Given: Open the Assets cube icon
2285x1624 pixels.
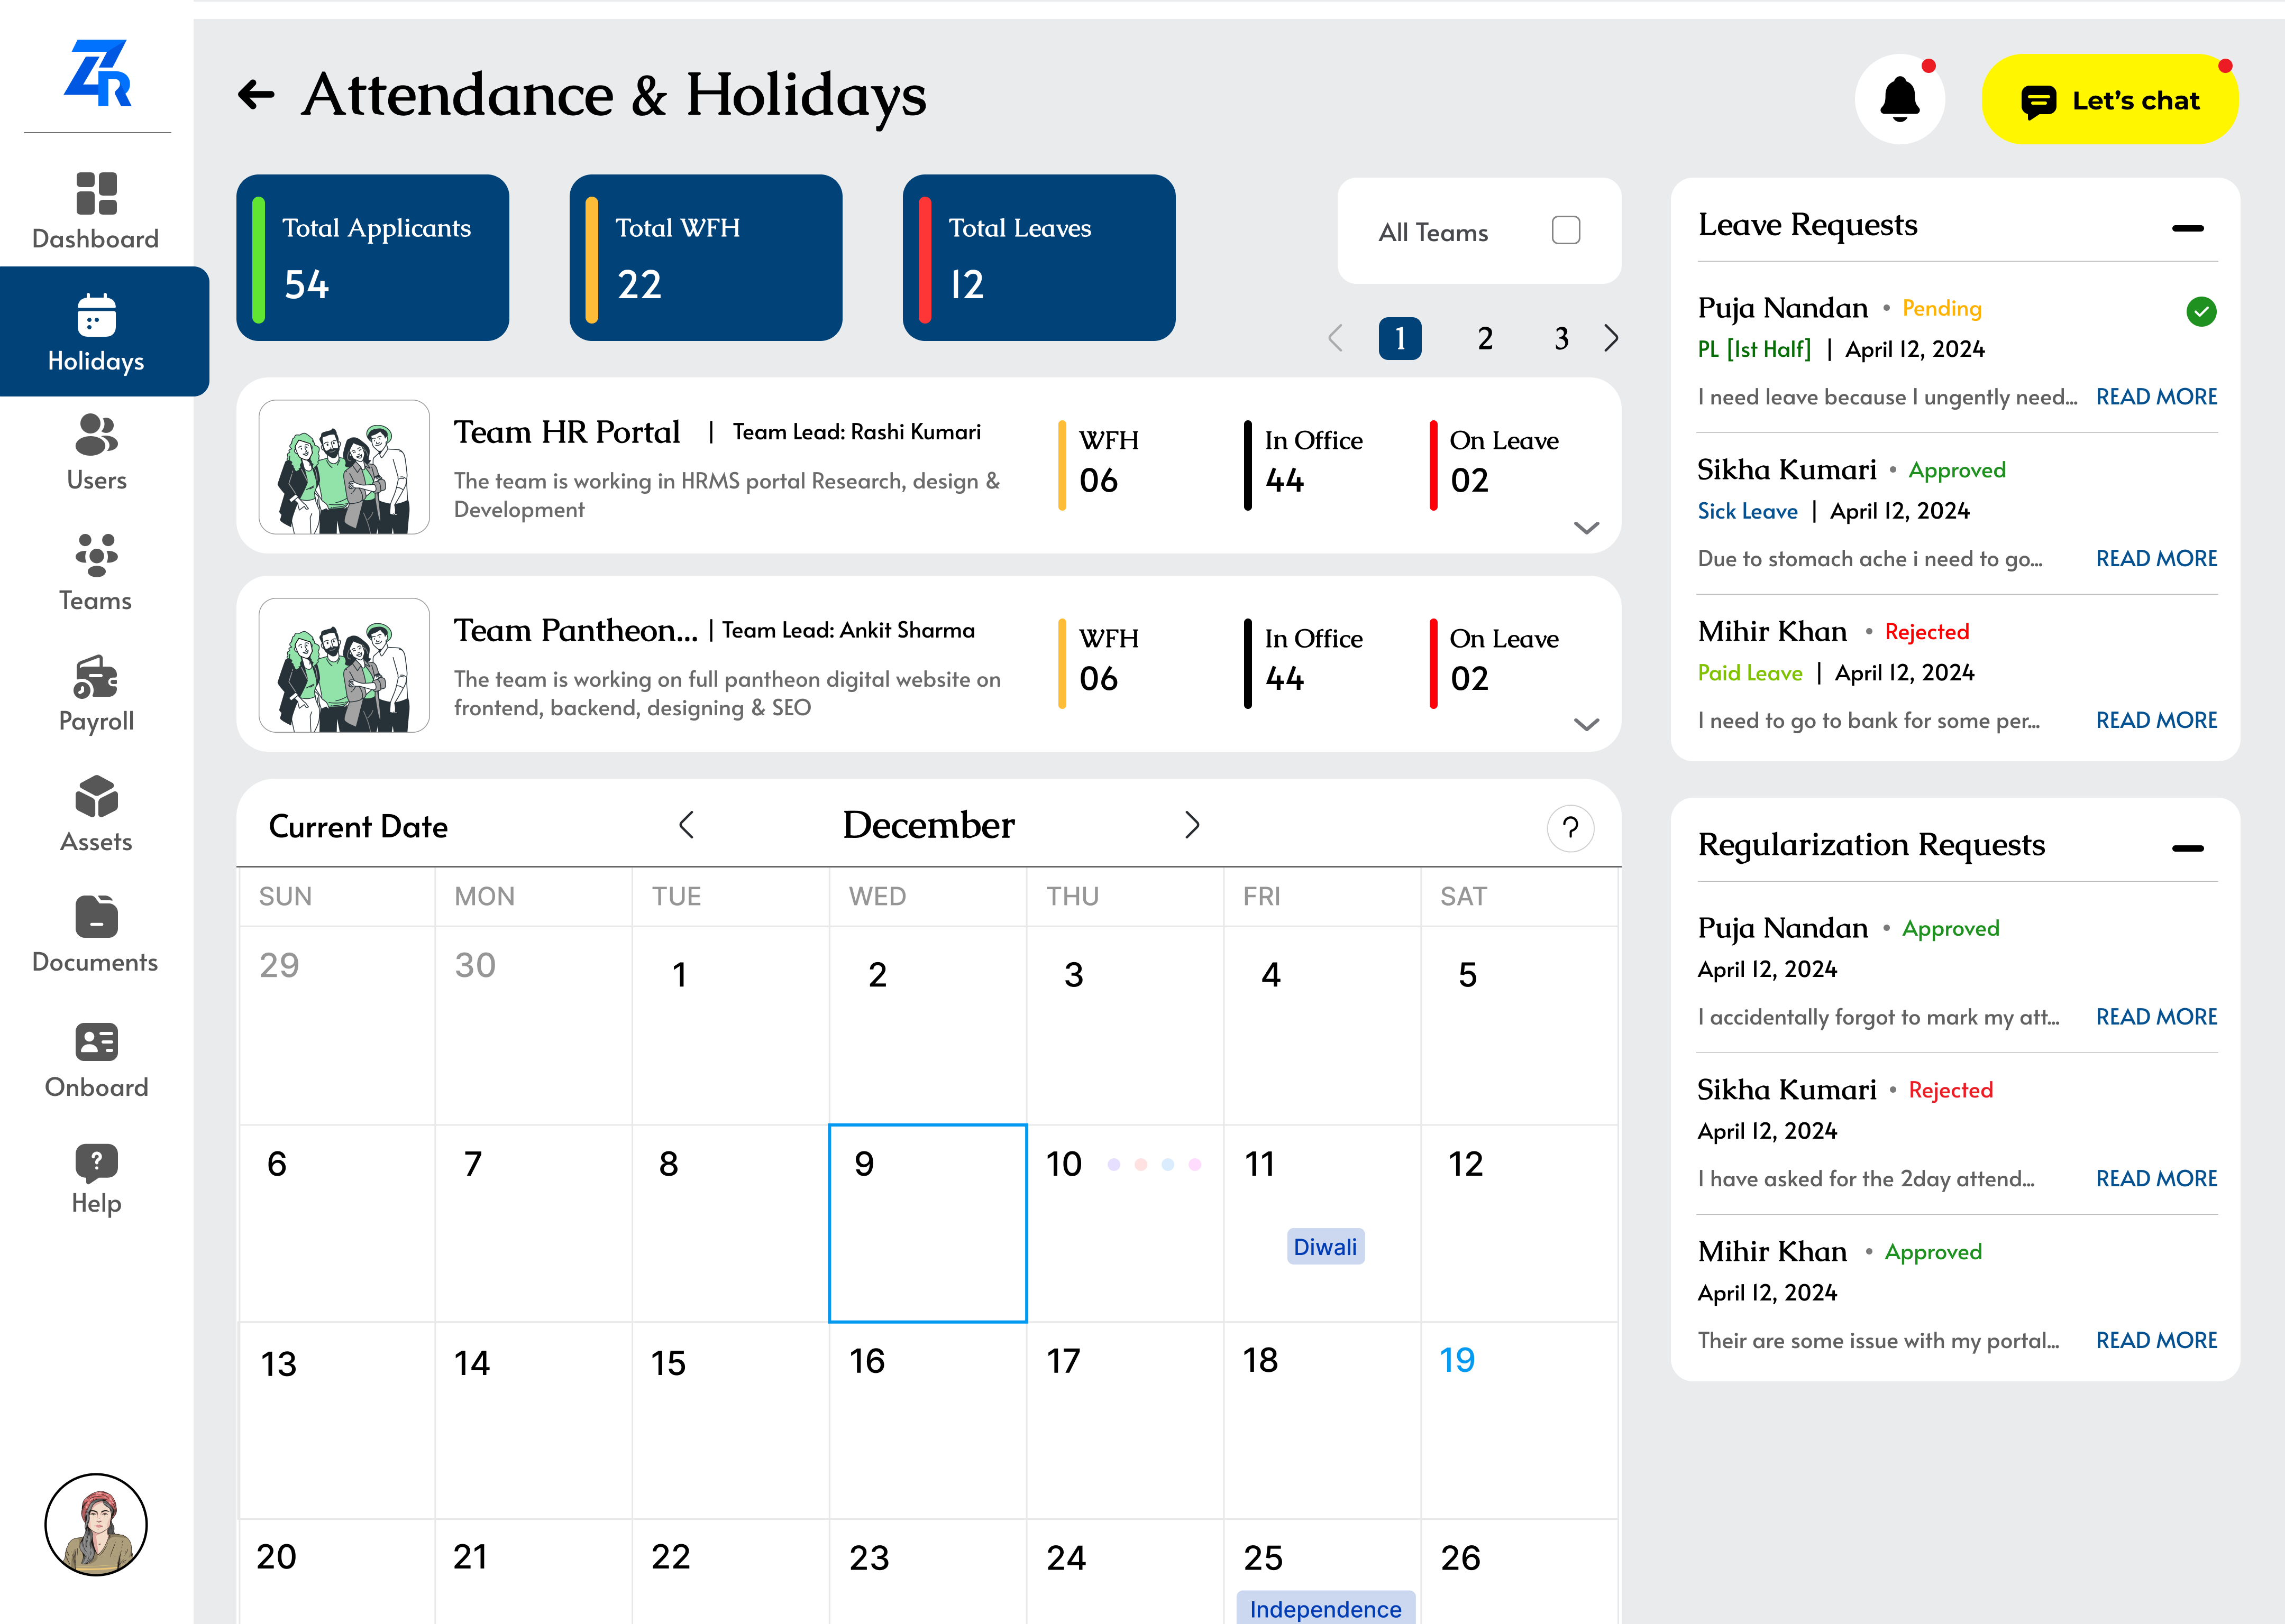Looking at the screenshot, I should click(x=96, y=797).
